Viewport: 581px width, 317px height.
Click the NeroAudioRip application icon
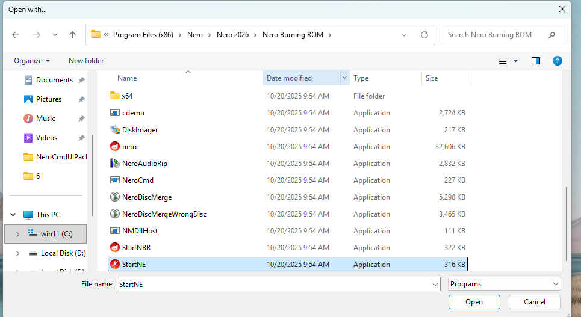tap(115, 164)
